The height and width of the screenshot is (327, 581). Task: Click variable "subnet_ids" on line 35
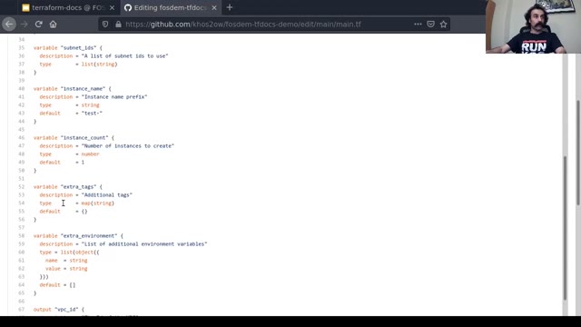[x=68, y=48]
